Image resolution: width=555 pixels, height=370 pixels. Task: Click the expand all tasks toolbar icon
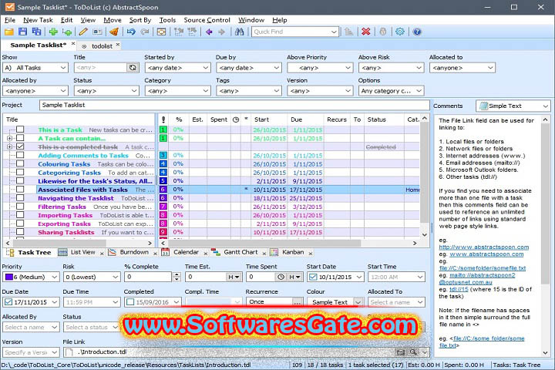tap(179, 32)
